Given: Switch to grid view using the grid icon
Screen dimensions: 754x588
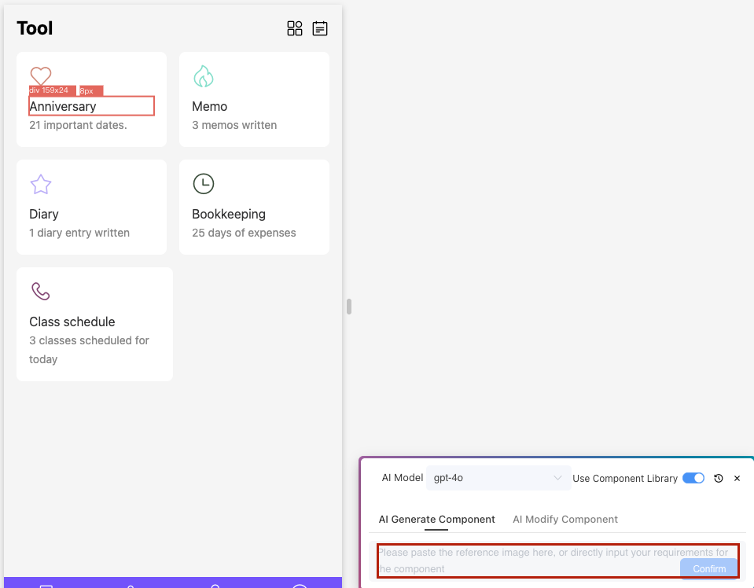Looking at the screenshot, I should coord(295,28).
